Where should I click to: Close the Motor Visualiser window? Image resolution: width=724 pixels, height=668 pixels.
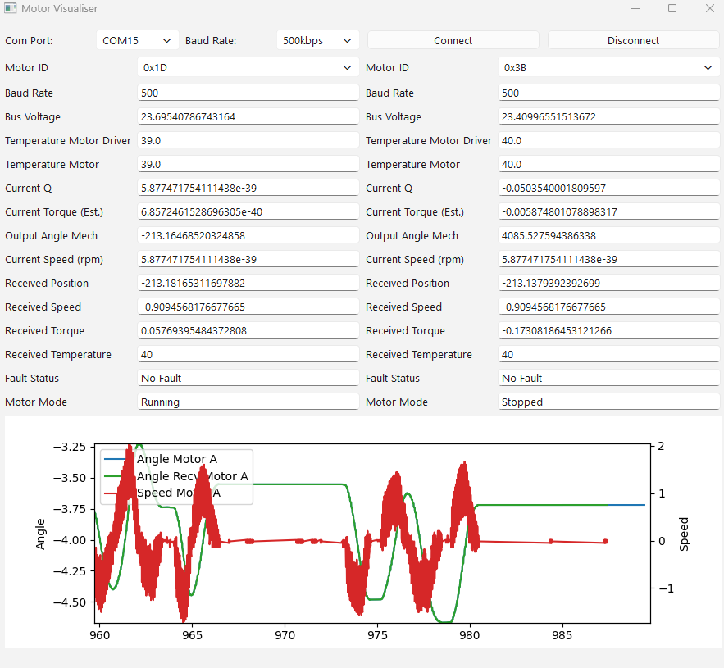709,8
